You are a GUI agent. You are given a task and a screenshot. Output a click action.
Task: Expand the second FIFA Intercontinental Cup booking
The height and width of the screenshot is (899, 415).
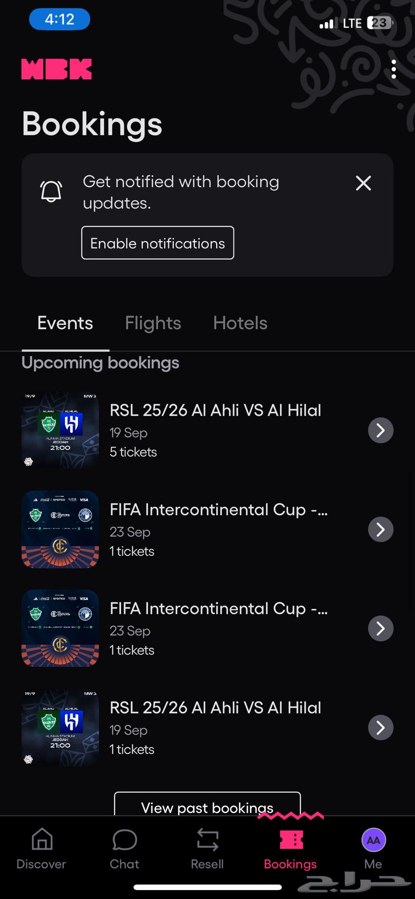[x=381, y=628]
